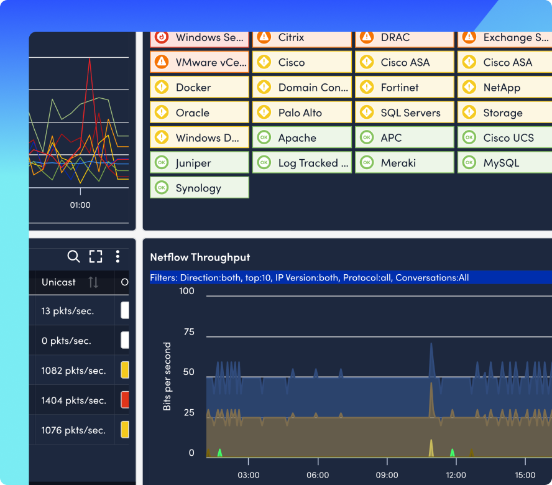Click the error icon on the VMware vCe... tile
552x485 pixels.
click(x=162, y=62)
